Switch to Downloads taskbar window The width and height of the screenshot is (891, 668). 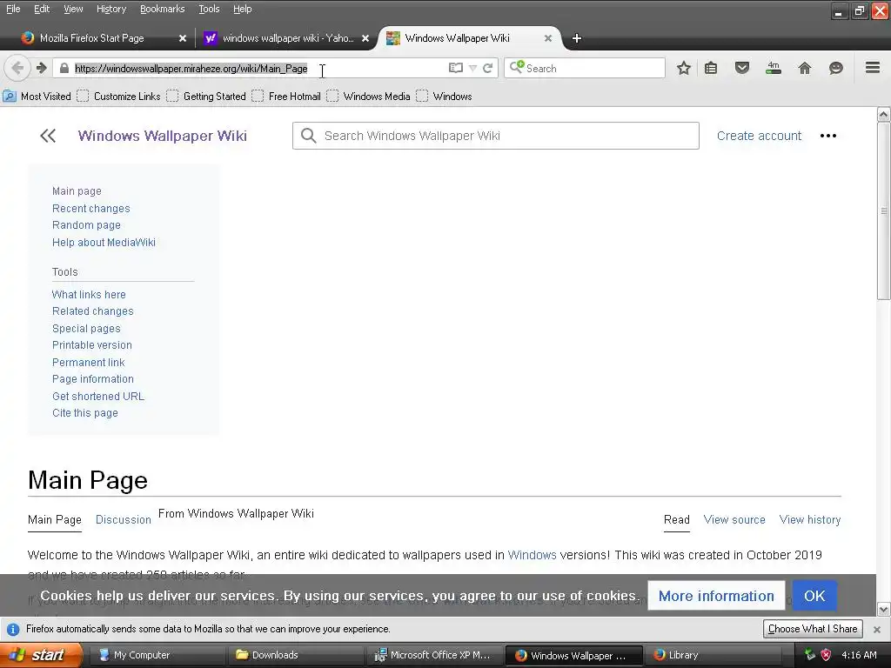(296, 655)
